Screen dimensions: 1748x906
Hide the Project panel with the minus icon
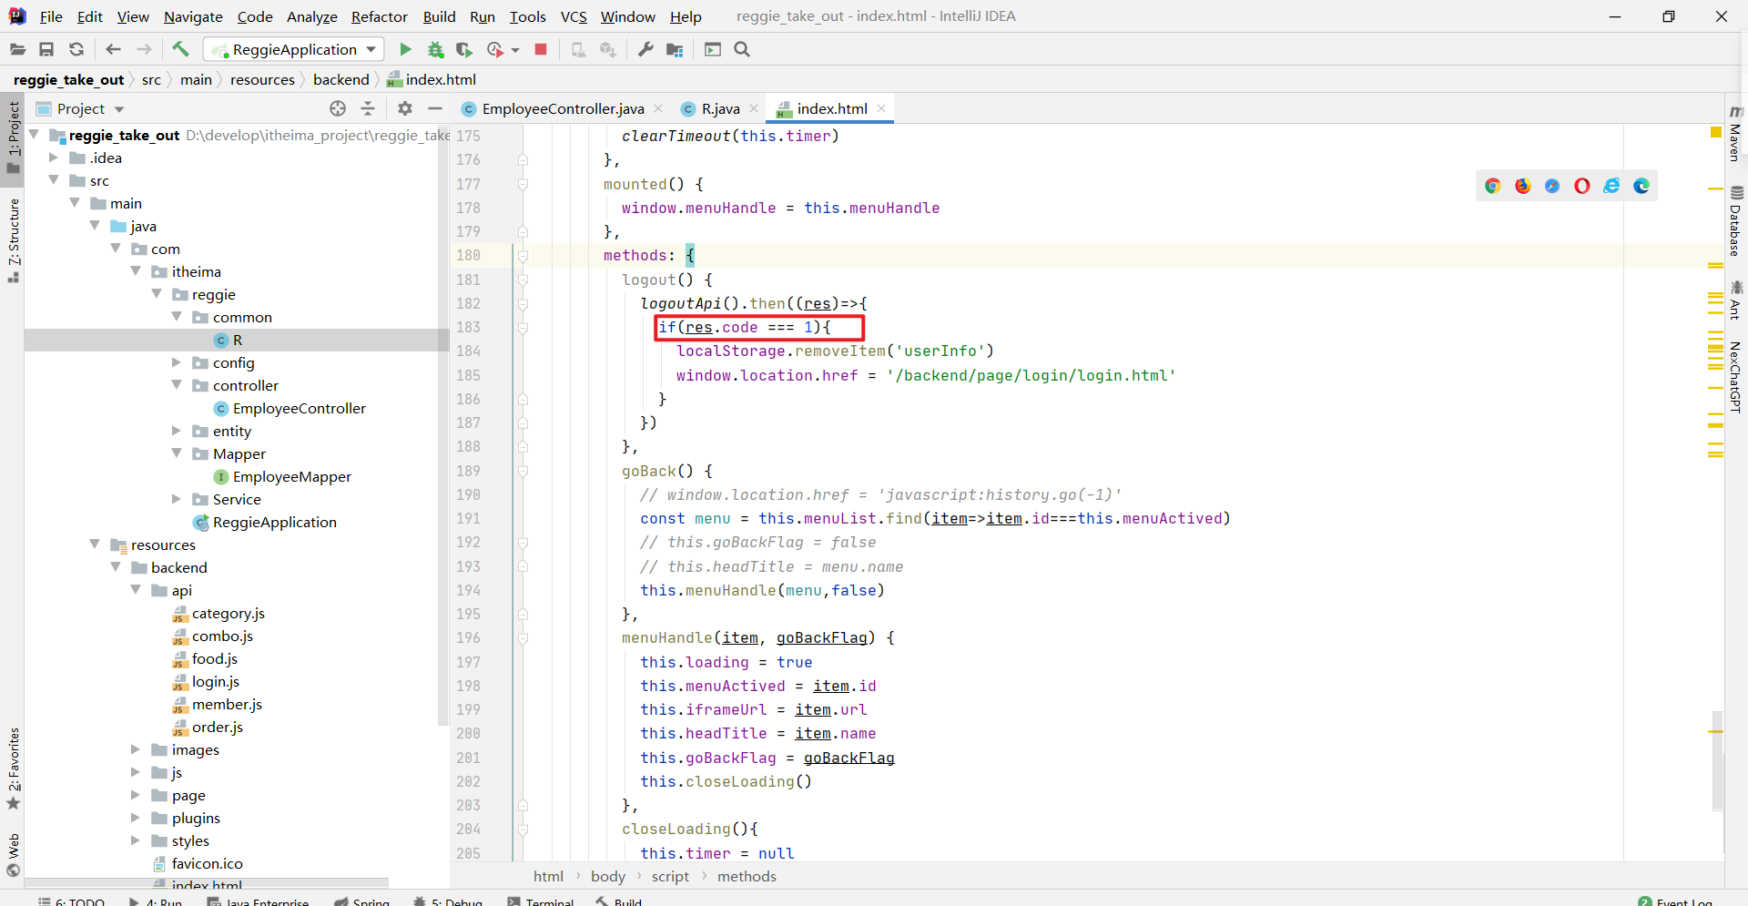click(x=435, y=108)
